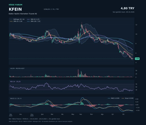Viewport: 146px width, 125px height.
Task: Click the 6 price axis label
Action: pyautogui.click(x=136, y=53)
